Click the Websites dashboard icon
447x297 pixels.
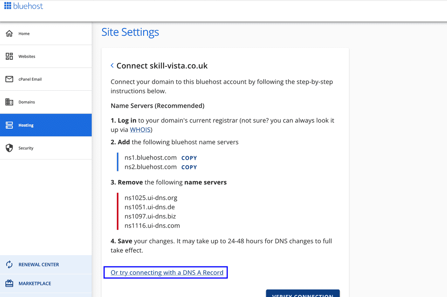click(9, 56)
